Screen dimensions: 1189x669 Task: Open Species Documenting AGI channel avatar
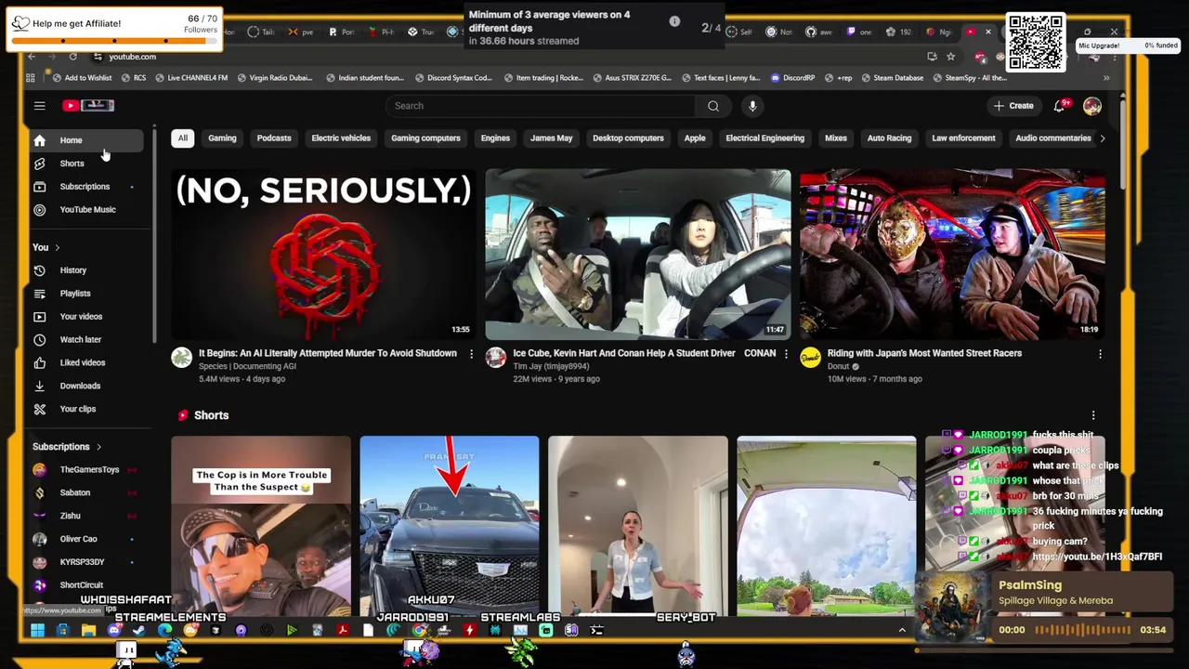click(x=181, y=357)
